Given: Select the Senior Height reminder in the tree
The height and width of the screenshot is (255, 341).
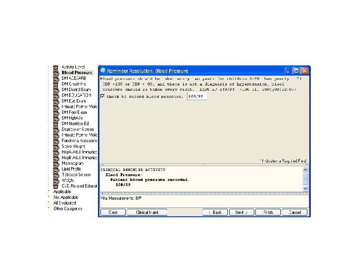Looking at the screenshot, I should tap(73, 146).
